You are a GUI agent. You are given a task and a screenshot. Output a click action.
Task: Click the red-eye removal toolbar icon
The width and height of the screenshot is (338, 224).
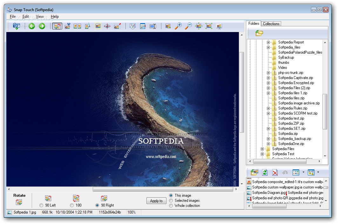point(107,26)
